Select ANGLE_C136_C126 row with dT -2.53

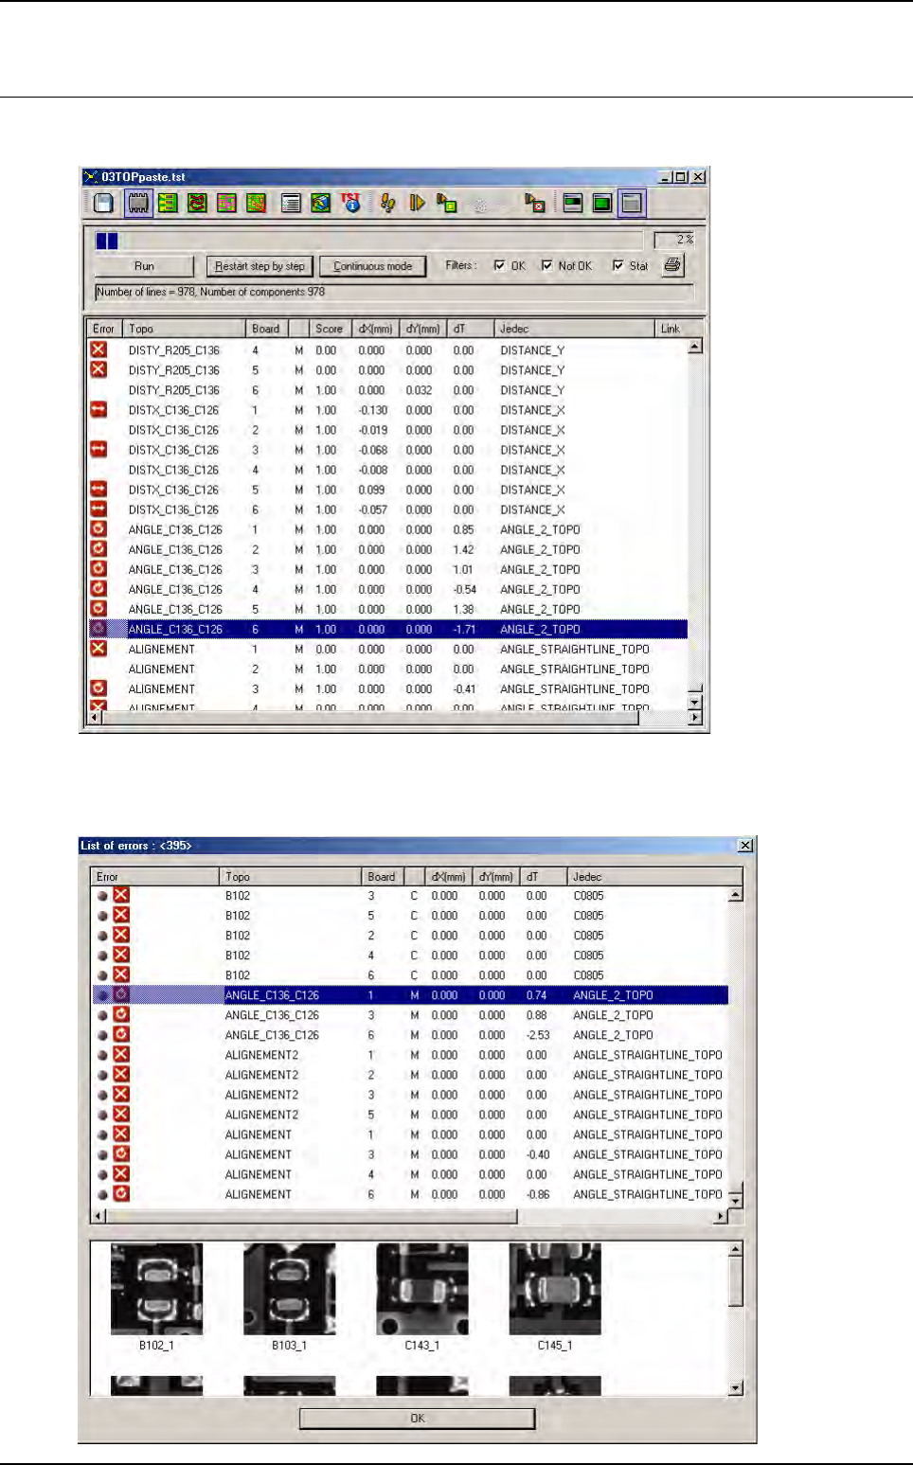(410, 1035)
